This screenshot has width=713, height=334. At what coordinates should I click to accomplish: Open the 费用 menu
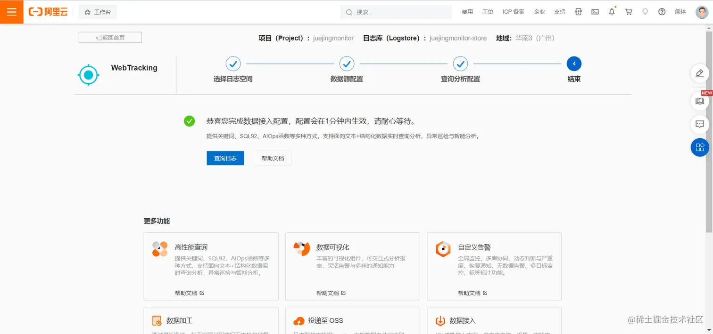coord(467,12)
